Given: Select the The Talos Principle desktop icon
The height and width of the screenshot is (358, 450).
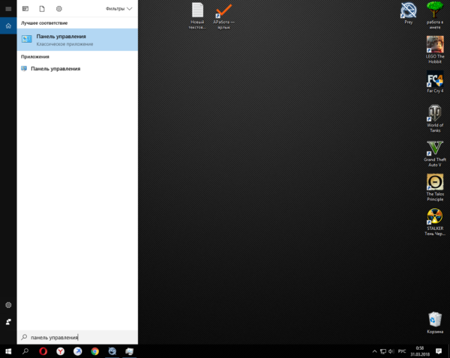Looking at the screenshot, I should 435,187.
